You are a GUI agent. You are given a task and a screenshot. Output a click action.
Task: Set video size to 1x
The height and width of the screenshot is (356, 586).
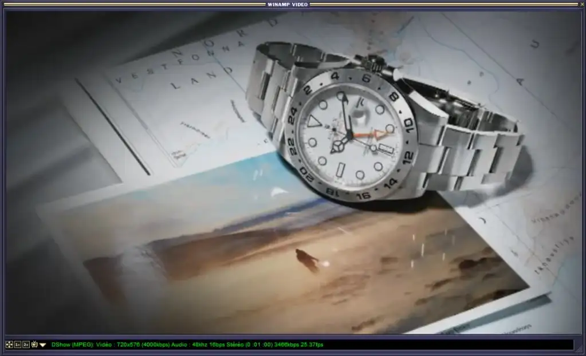[x=17, y=345]
